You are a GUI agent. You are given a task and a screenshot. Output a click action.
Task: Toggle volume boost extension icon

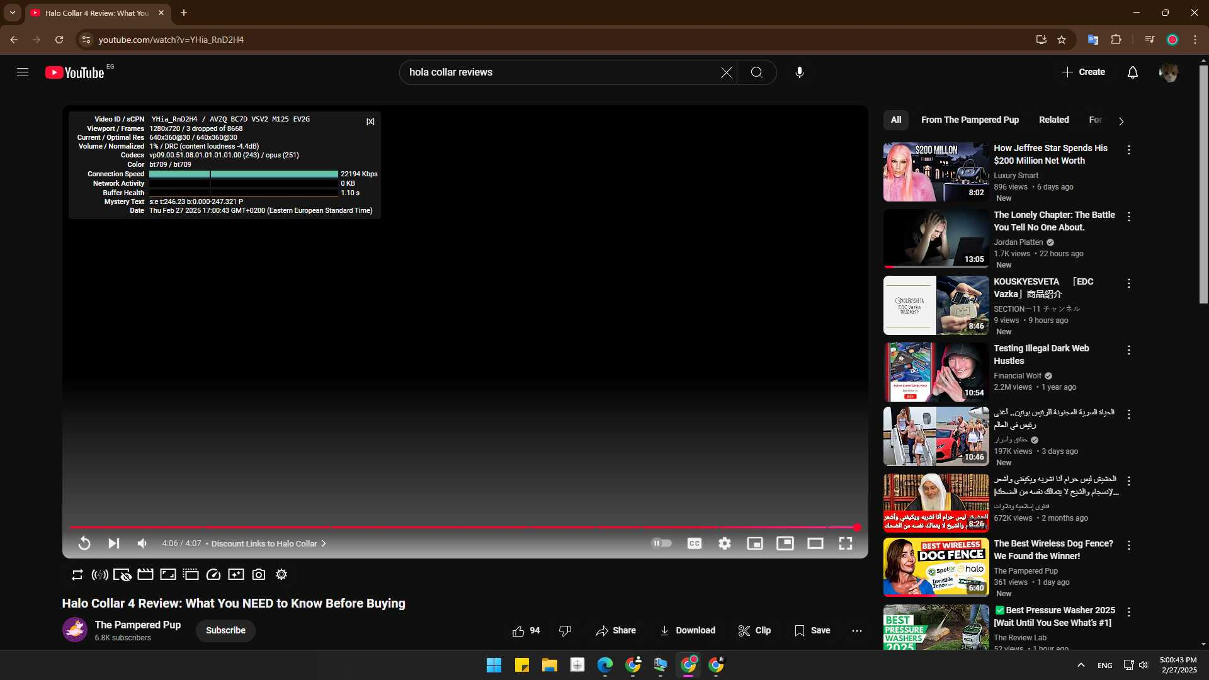coord(99,575)
